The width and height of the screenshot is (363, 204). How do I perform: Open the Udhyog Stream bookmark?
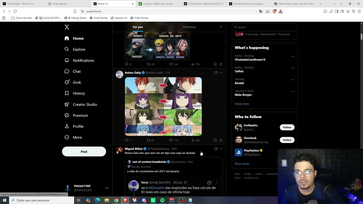(x=75, y=18)
